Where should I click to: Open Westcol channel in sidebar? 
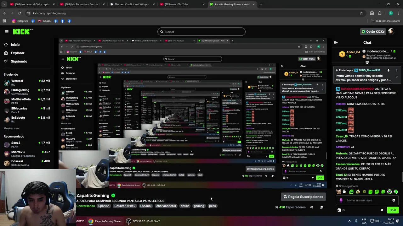click(x=27, y=83)
